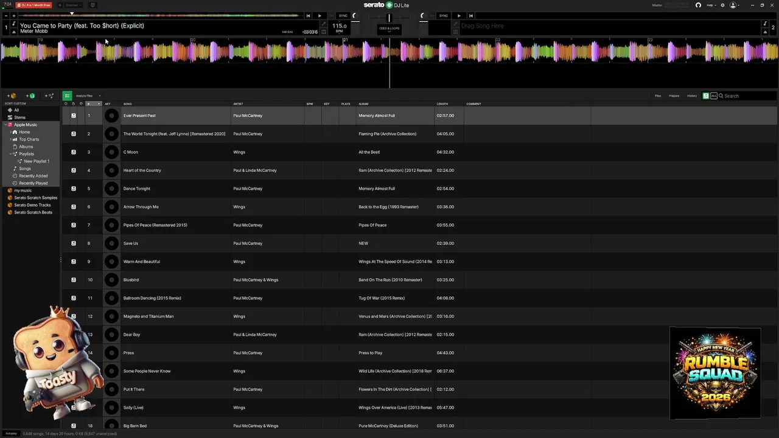Select All in the library sidebar
The image size is (779, 438).
(x=16, y=110)
